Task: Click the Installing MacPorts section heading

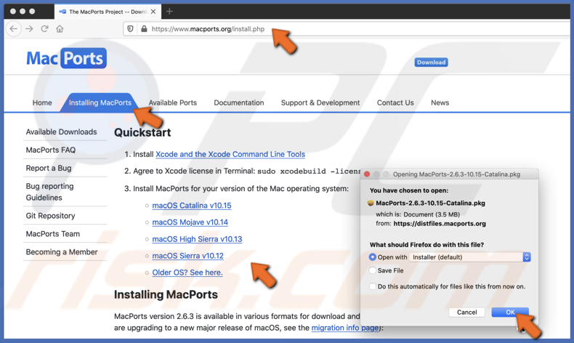Action: click(x=166, y=295)
